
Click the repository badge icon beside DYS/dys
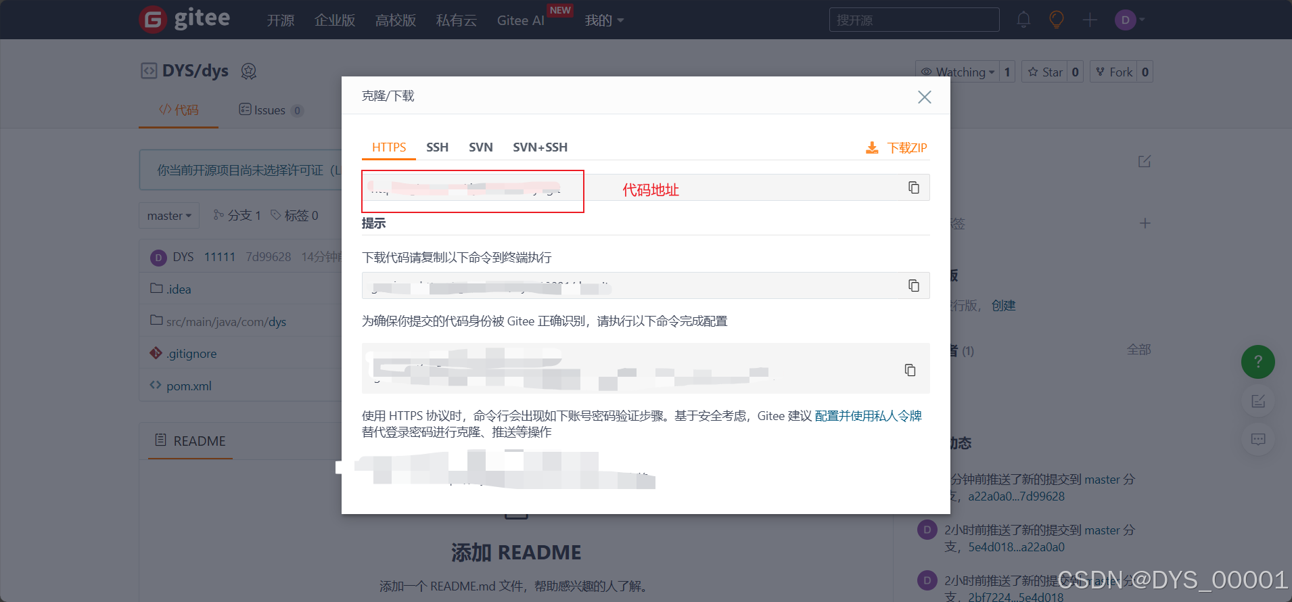point(249,71)
